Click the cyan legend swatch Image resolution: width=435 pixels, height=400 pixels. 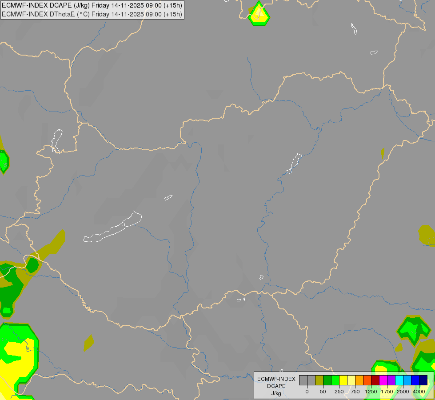(x=399, y=380)
